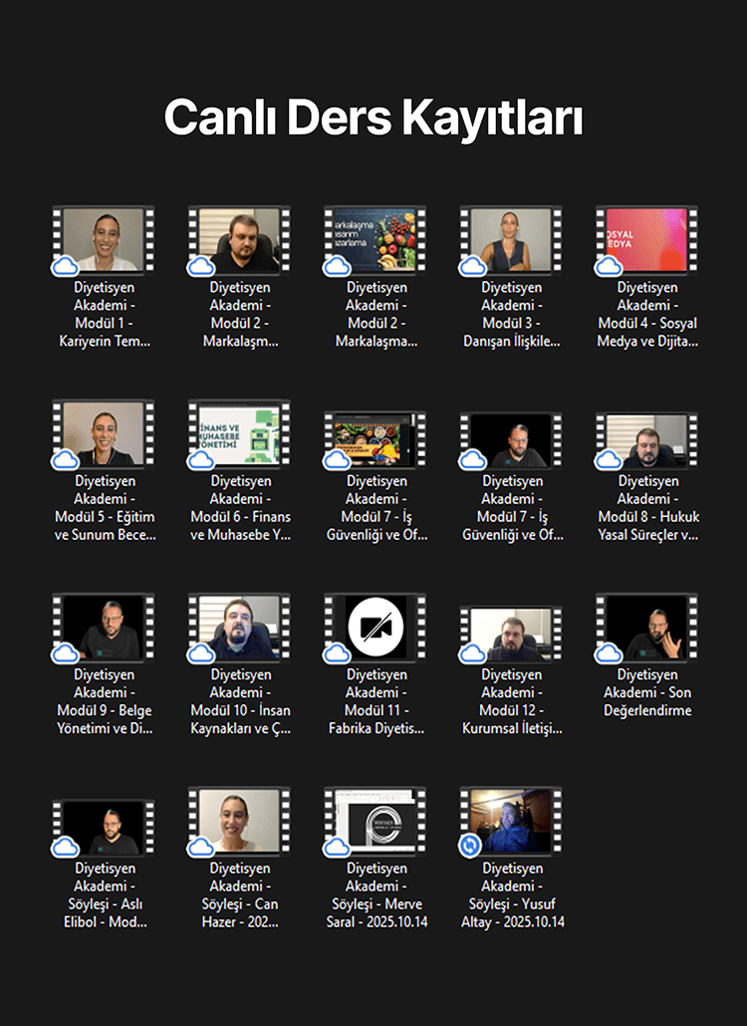747x1026 pixels.
Task: Open Modül 8 Hukuk Yasal Süreçler thumbnail
Action: pos(646,433)
